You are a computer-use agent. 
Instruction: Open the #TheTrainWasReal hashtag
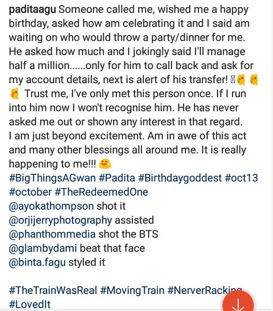53,290
